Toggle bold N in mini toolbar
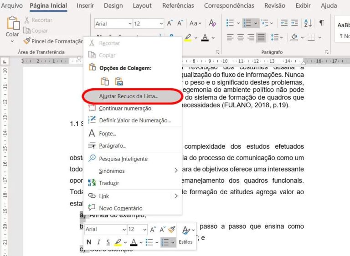Screen dimensions: 350x256 point(89,242)
